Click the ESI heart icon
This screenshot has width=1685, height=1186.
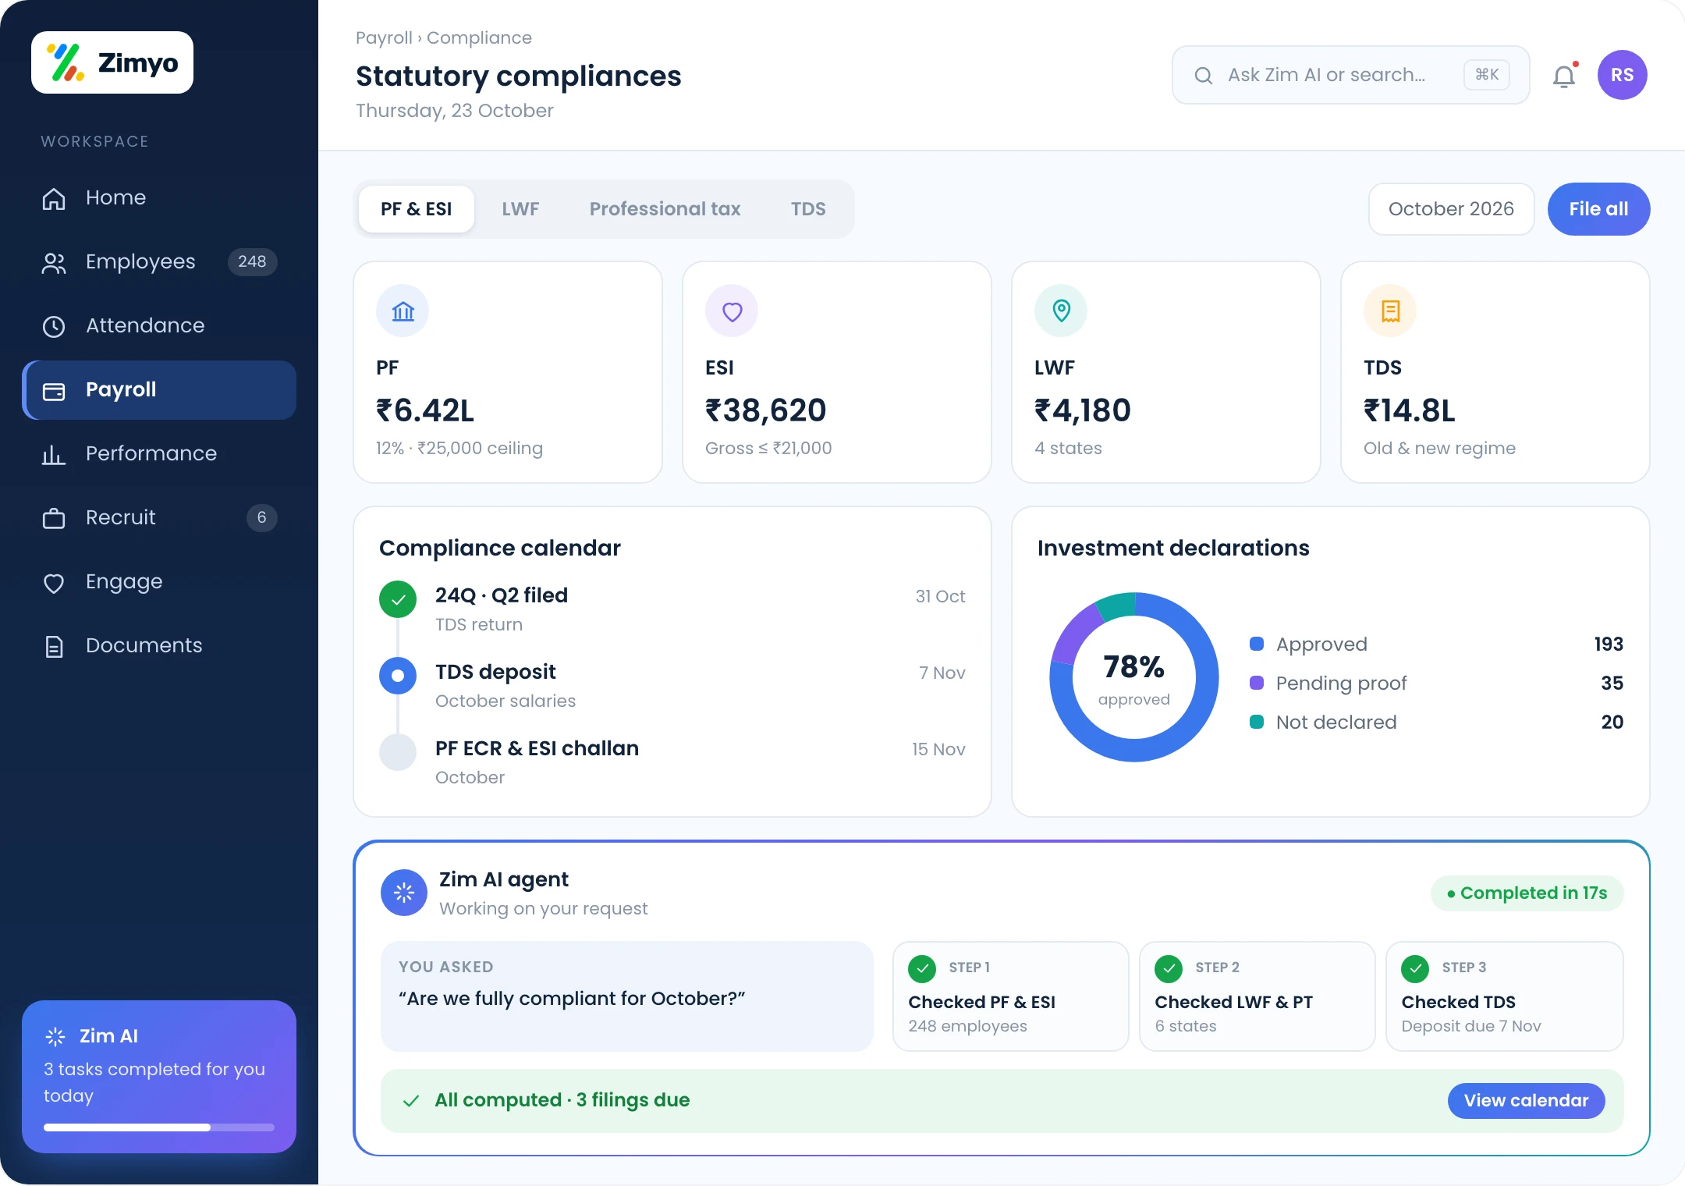[732, 311]
